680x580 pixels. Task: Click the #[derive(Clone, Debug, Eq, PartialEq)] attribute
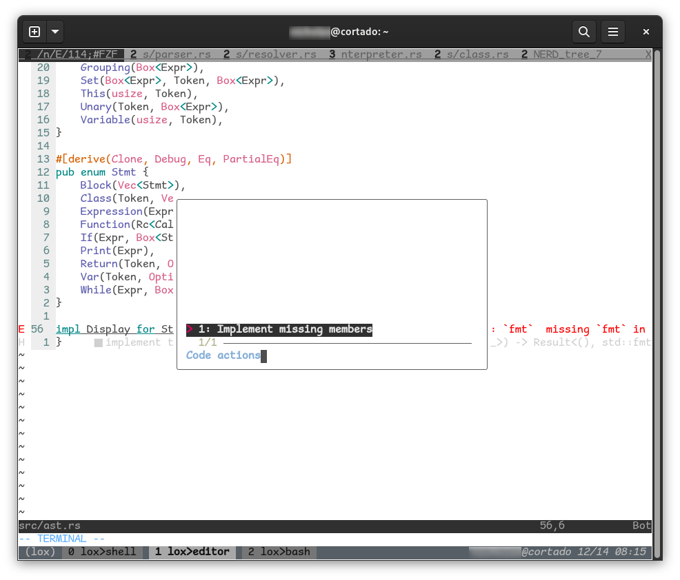174,159
